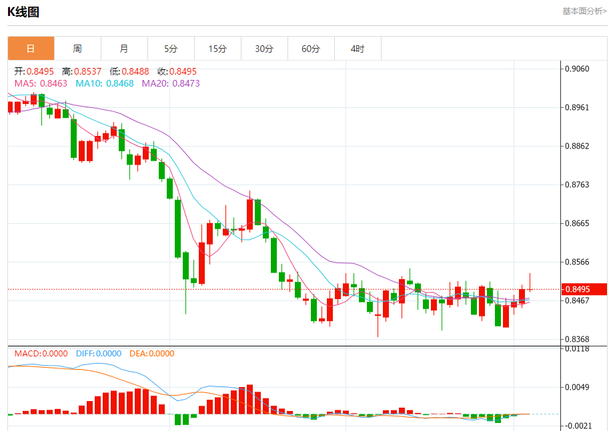Click the MACD:0.0000 indicator label
This screenshot has width=611, height=431.
(41, 354)
